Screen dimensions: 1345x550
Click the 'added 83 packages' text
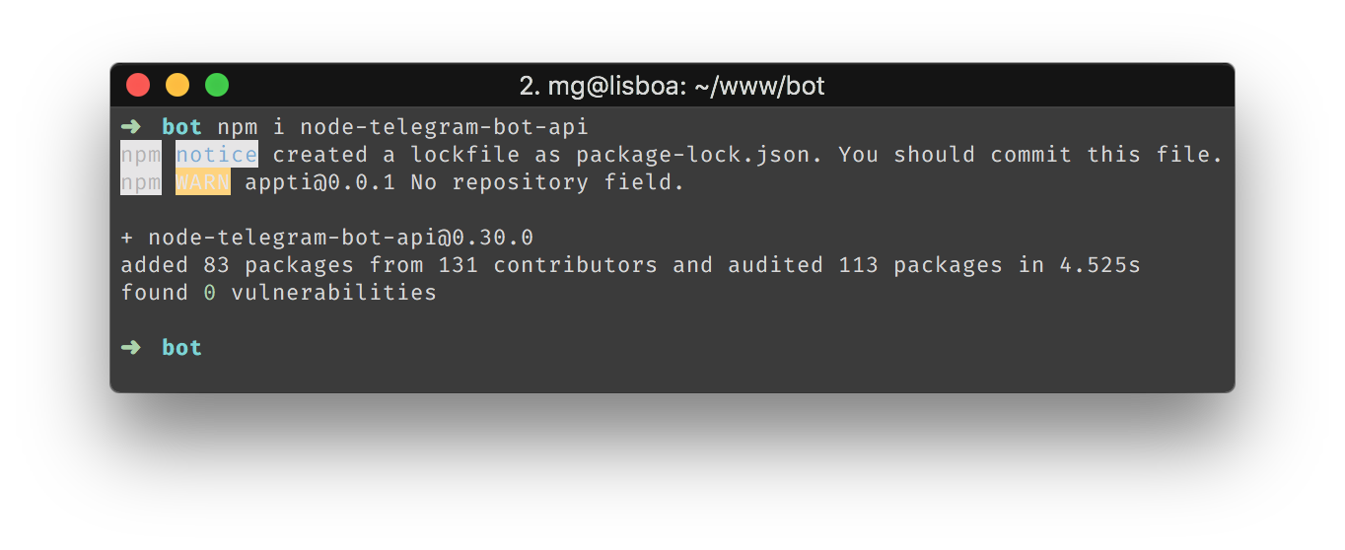pyautogui.click(x=237, y=265)
